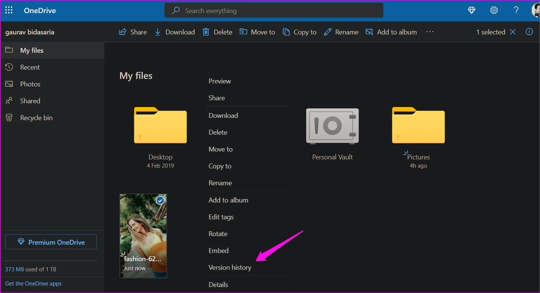Click the search magnifier icon
This screenshot has height=293, width=540.
[x=176, y=10]
